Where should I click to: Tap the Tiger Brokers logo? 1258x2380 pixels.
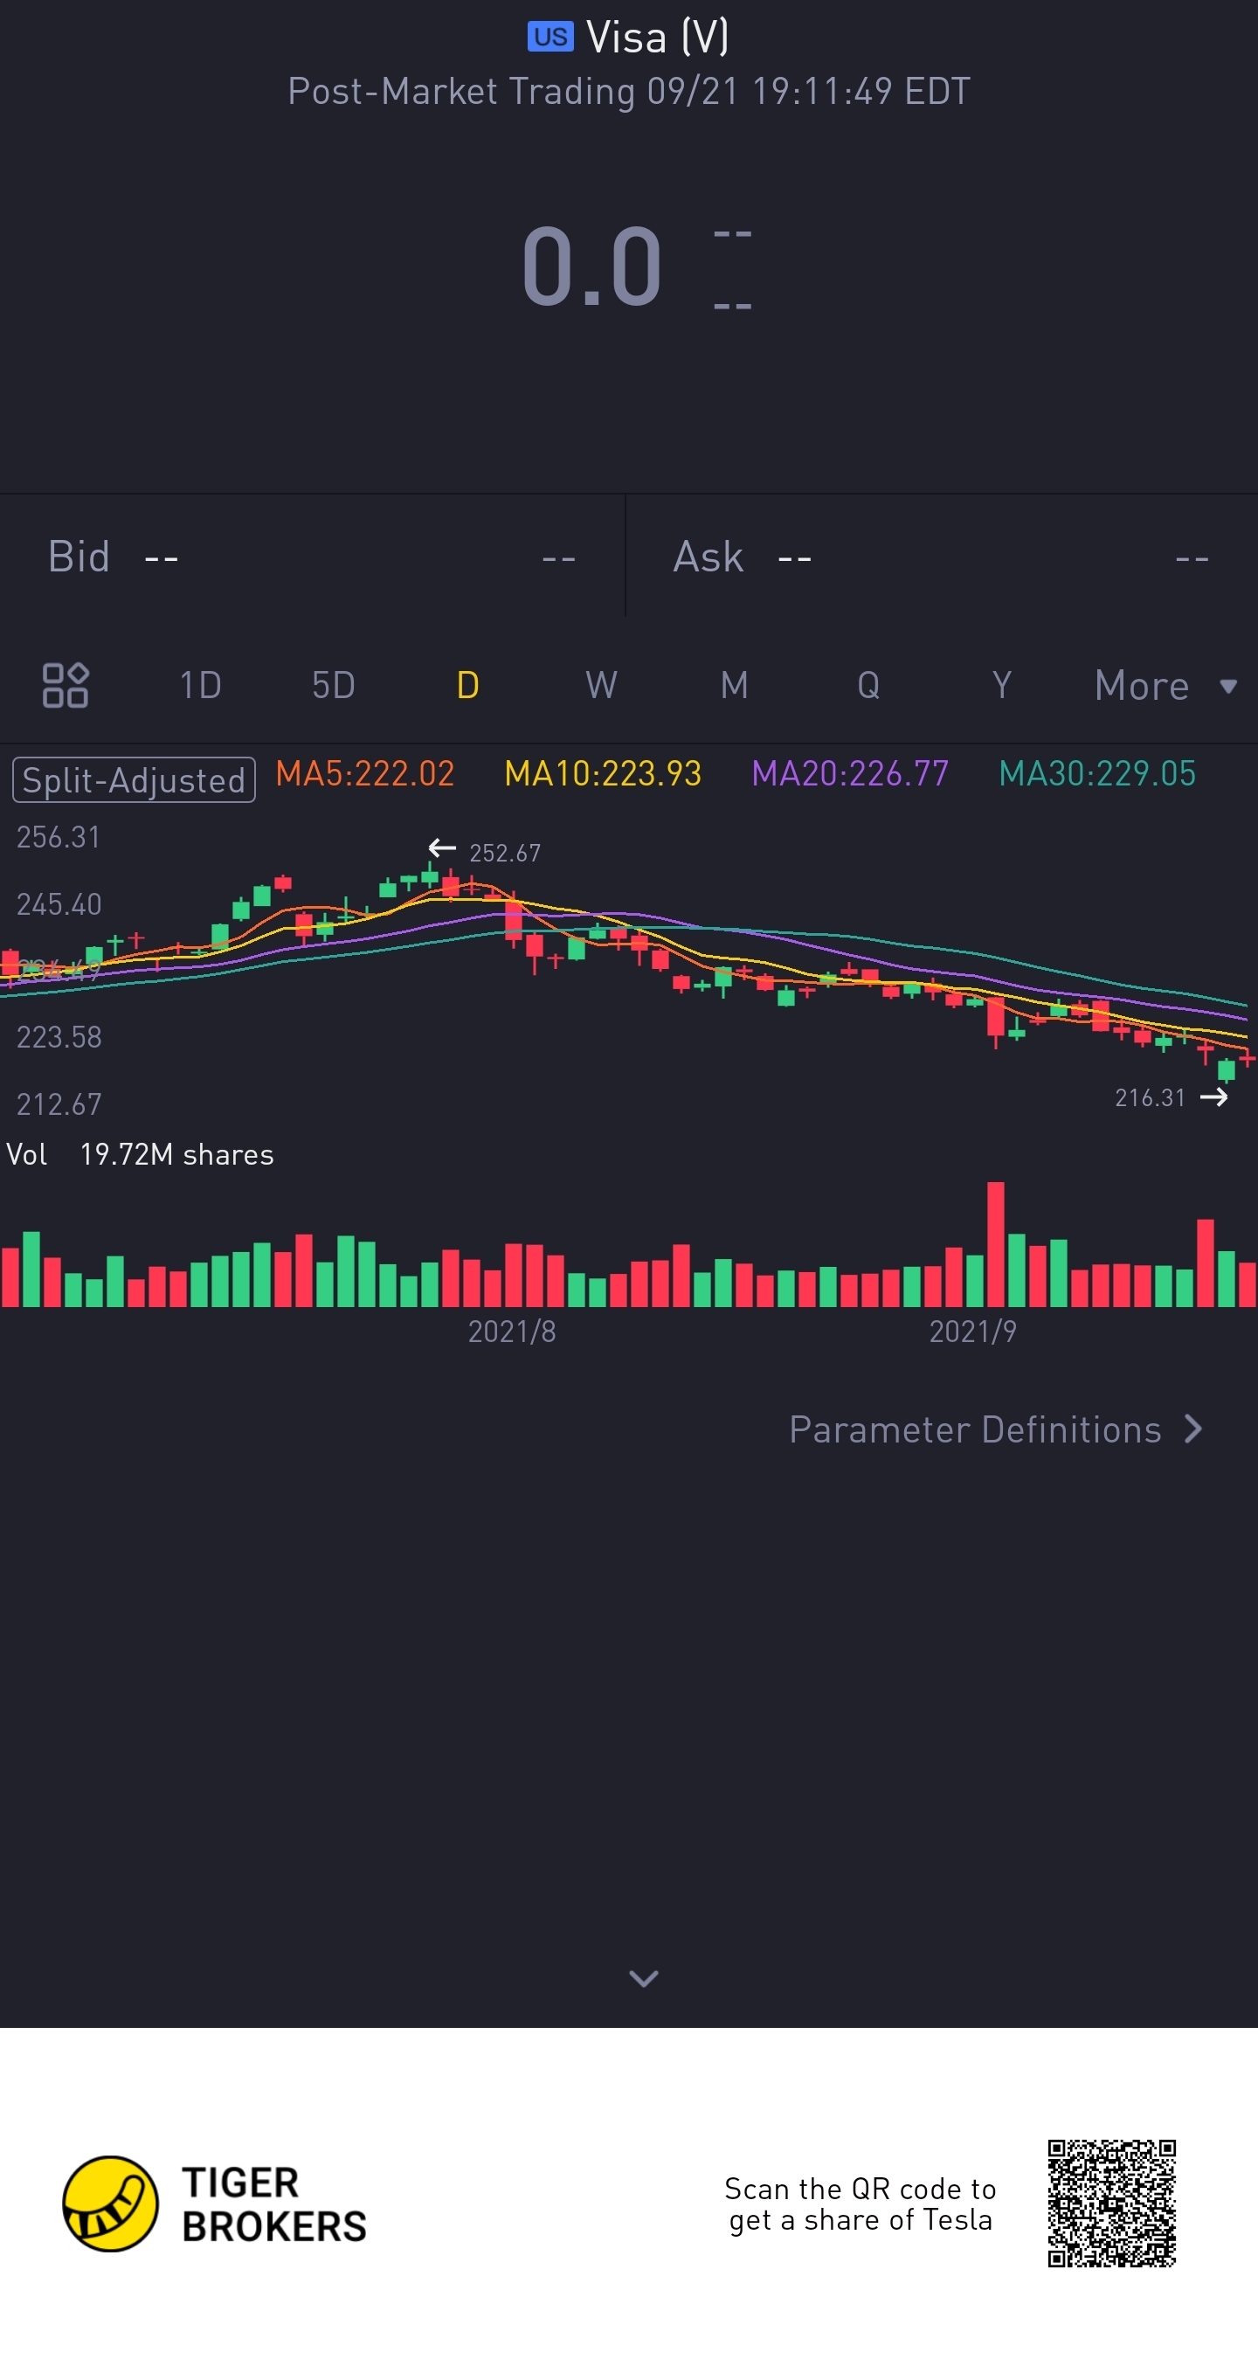pyautogui.click(x=214, y=2204)
